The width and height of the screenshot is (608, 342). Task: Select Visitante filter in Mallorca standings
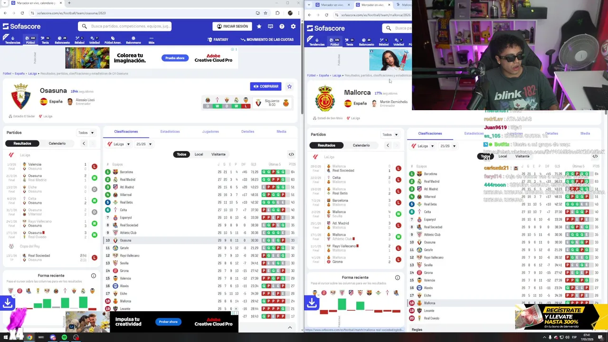(522, 156)
